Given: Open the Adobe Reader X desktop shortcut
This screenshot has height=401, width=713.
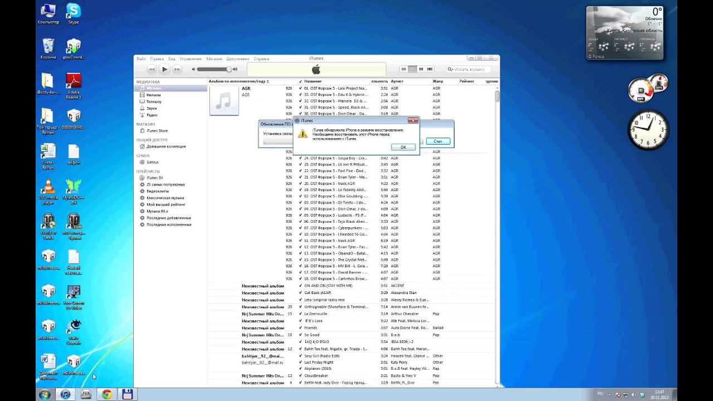Looking at the screenshot, I should tap(74, 87).
